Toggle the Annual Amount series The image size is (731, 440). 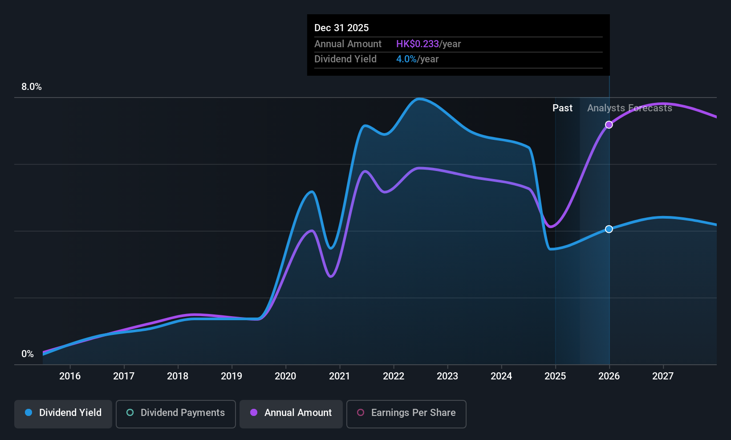(291, 414)
